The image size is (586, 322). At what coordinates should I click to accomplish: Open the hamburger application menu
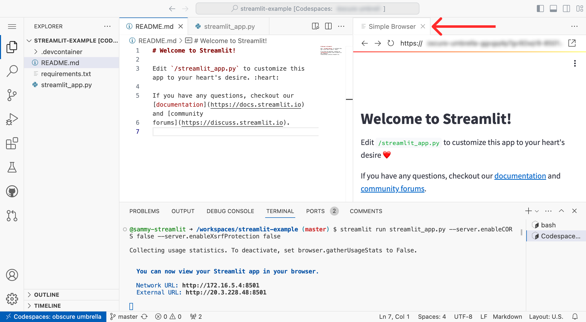tap(12, 26)
